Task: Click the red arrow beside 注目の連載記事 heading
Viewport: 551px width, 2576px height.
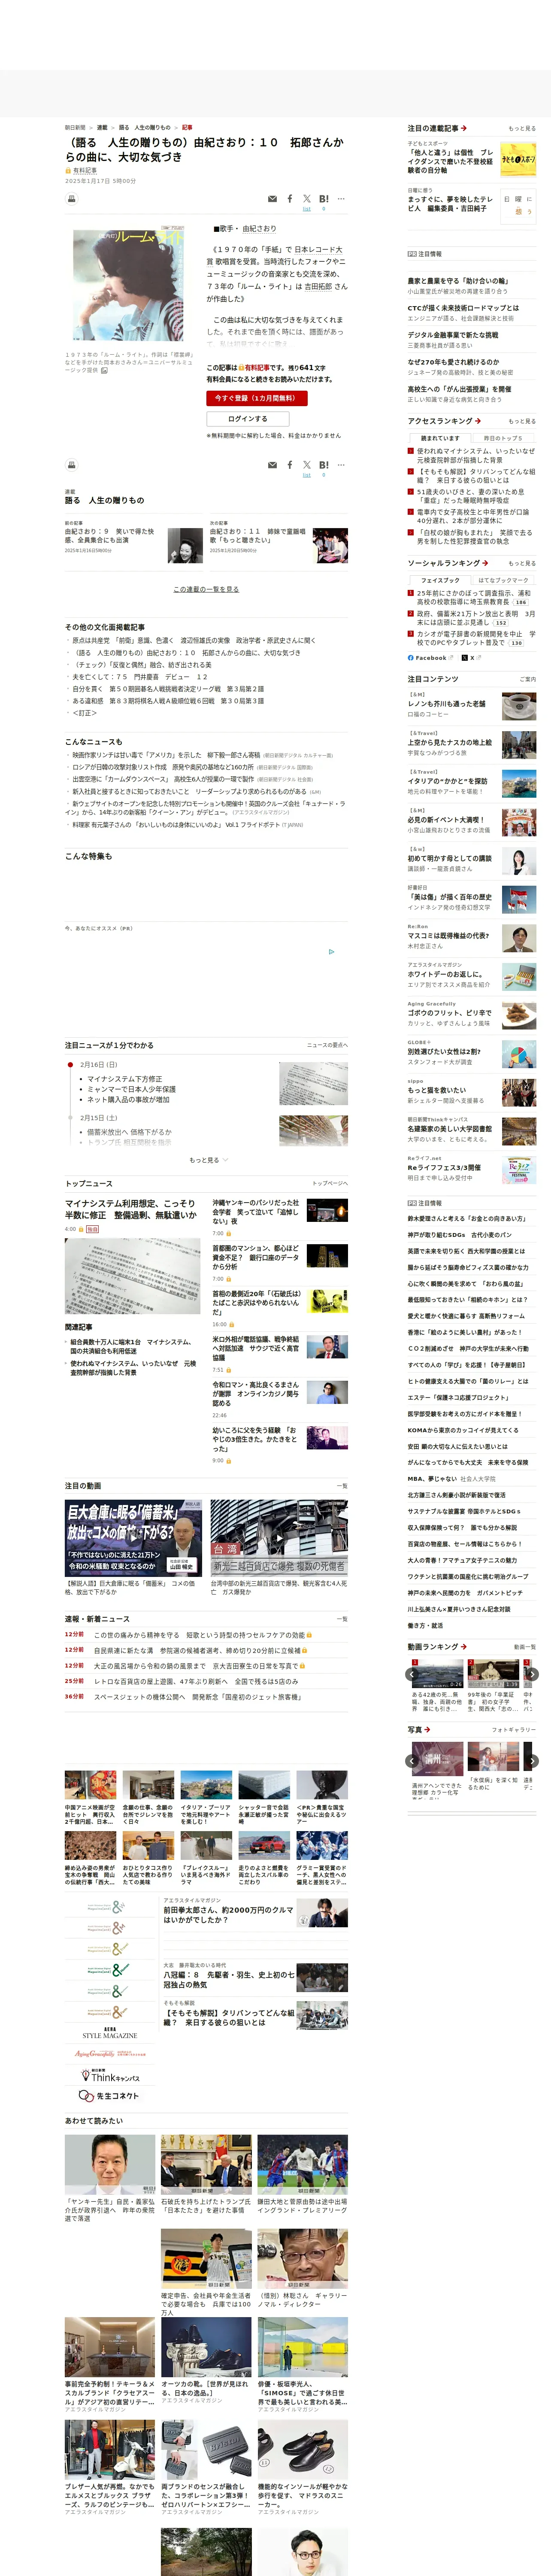Action: [464, 129]
